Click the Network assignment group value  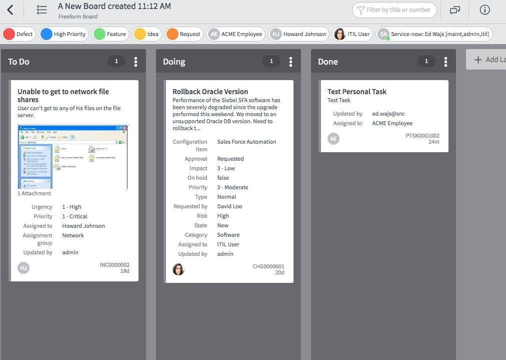(x=73, y=235)
